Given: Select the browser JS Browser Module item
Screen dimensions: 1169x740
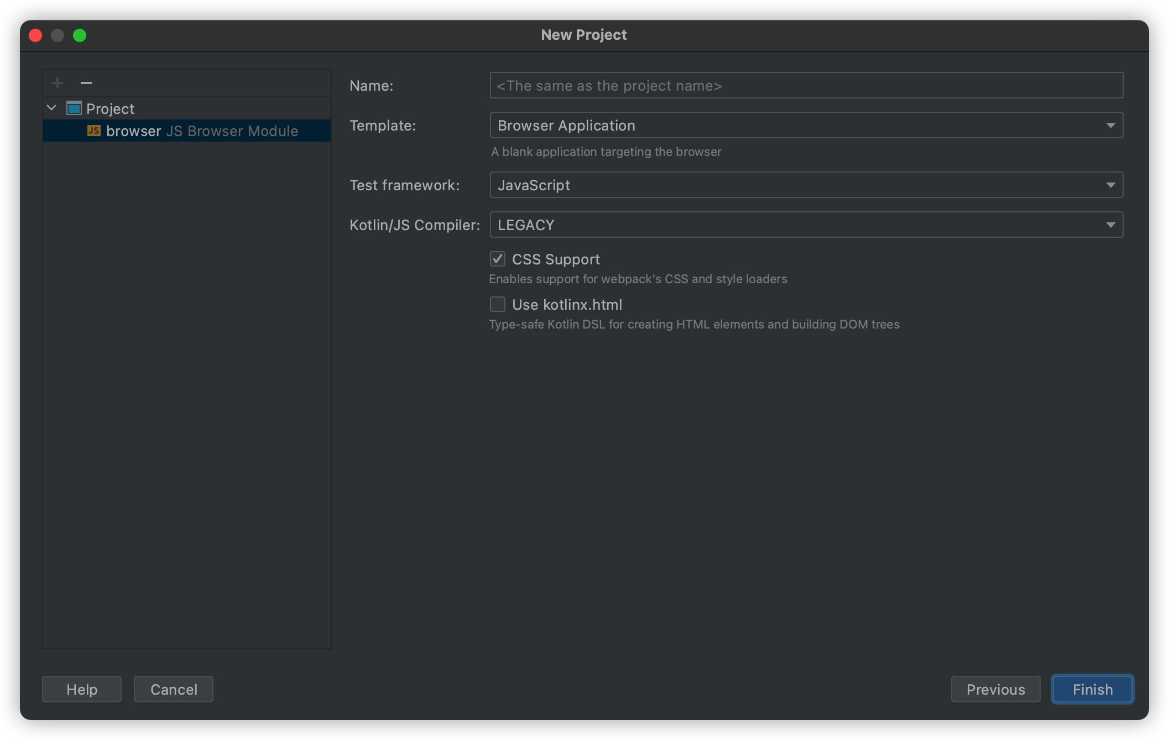Looking at the screenshot, I should (202, 131).
